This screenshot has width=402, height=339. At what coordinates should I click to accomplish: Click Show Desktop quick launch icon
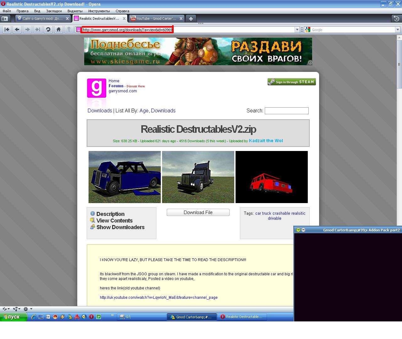coord(41,317)
